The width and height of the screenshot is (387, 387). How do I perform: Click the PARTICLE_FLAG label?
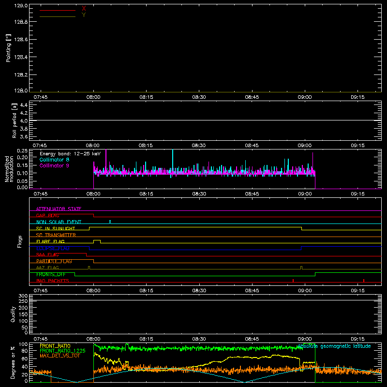(x=54, y=261)
